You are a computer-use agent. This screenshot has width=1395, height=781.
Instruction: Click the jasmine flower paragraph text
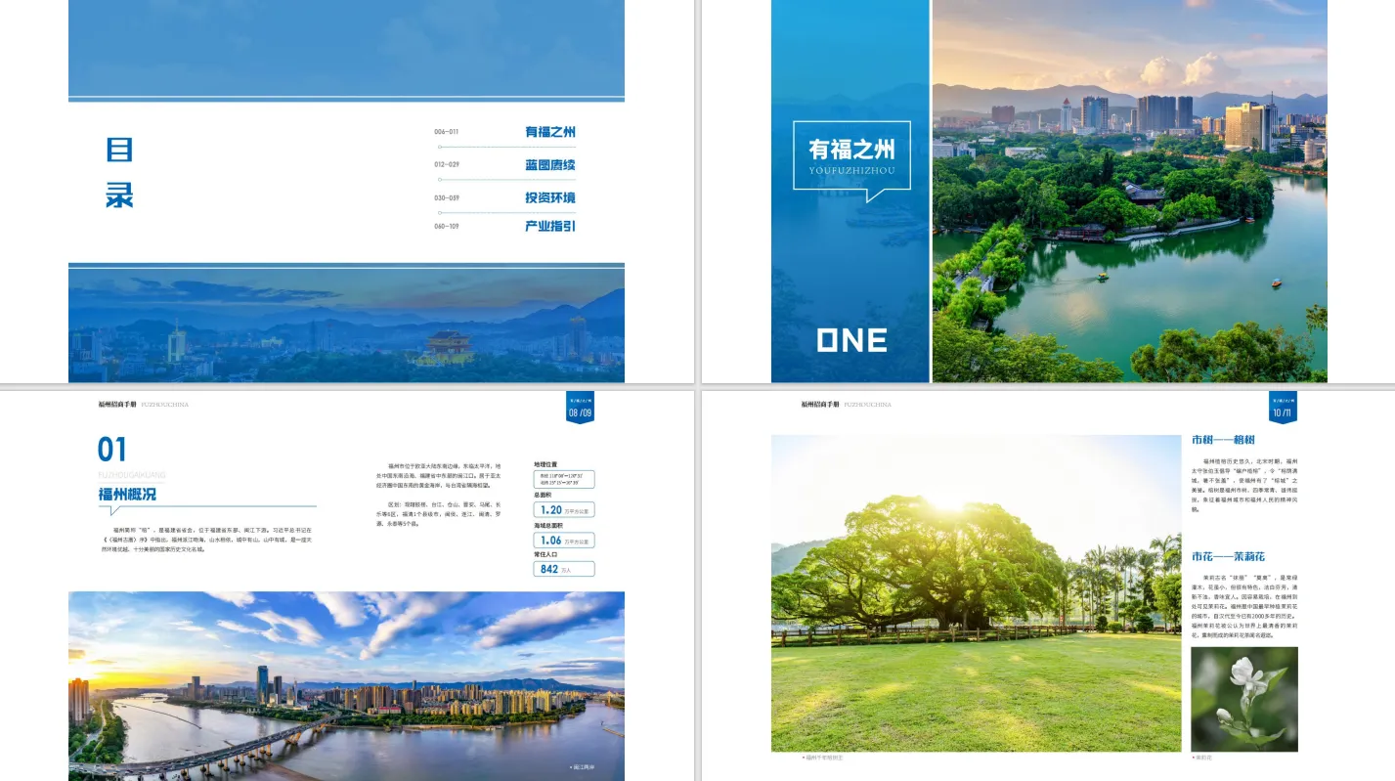1244,606
